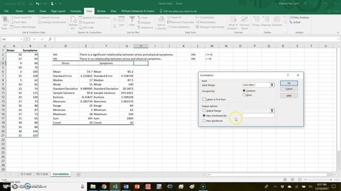The width and height of the screenshot is (341, 191).
Task: Open Chrome from the taskbar
Action: coord(104,186)
